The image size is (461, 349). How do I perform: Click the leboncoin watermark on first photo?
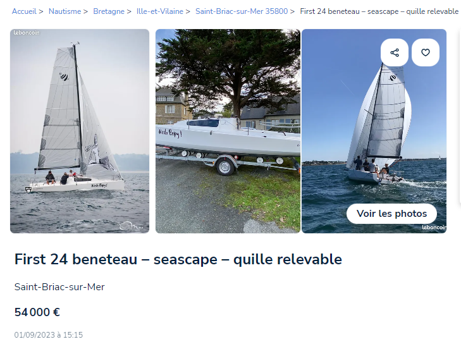(27, 33)
